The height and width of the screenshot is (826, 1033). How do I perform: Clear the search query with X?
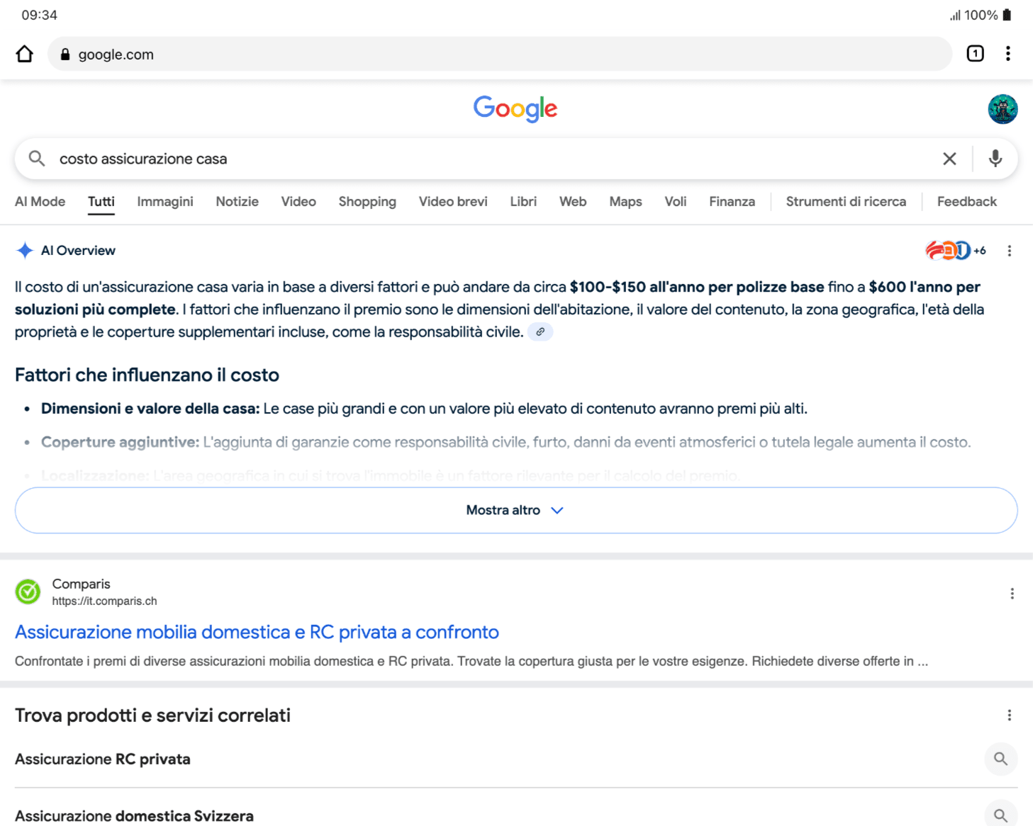click(x=949, y=159)
